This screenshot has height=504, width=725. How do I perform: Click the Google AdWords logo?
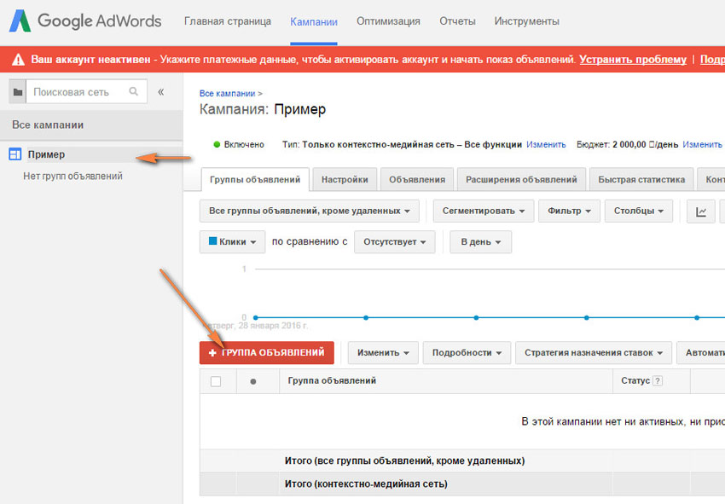(x=85, y=20)
